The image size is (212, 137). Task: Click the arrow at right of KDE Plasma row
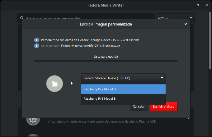[188, 119]
